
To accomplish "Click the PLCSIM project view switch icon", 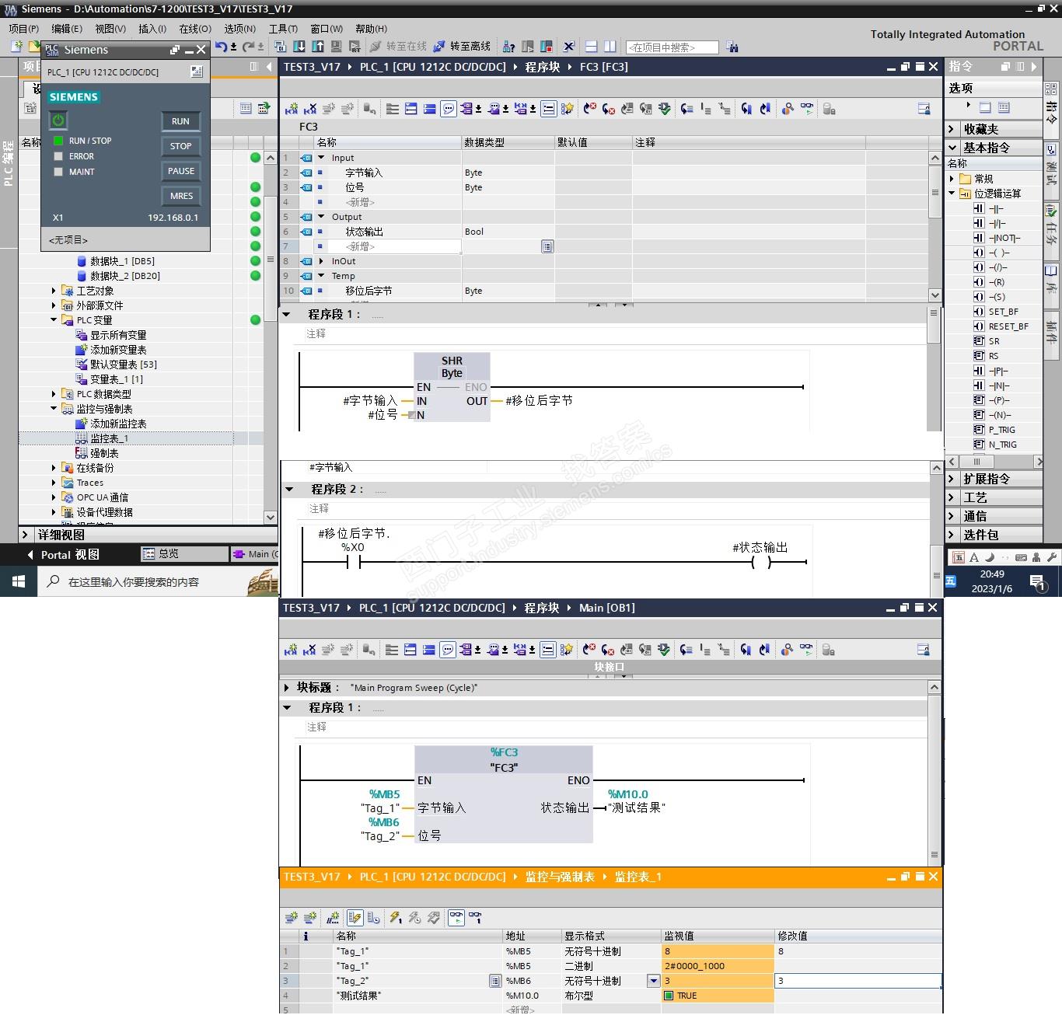I will [x=197, y=72].
